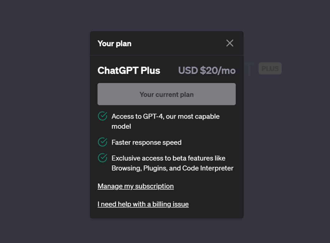The height and width of the screenshot is (243, 330).
Task: Click the word subscription in the manage link
Action: [x=155, y=186]
